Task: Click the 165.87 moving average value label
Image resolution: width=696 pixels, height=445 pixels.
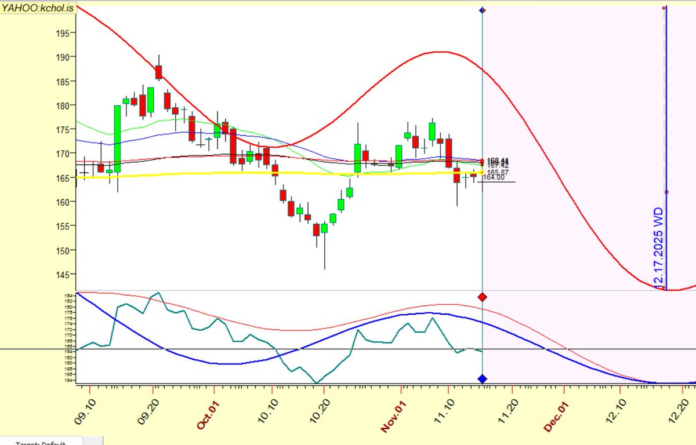Action: pos(498,172)
